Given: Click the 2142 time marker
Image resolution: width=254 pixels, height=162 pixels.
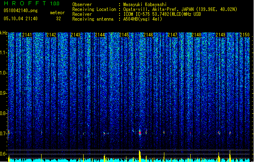Looking at the screenshot, I should [51, 35].
